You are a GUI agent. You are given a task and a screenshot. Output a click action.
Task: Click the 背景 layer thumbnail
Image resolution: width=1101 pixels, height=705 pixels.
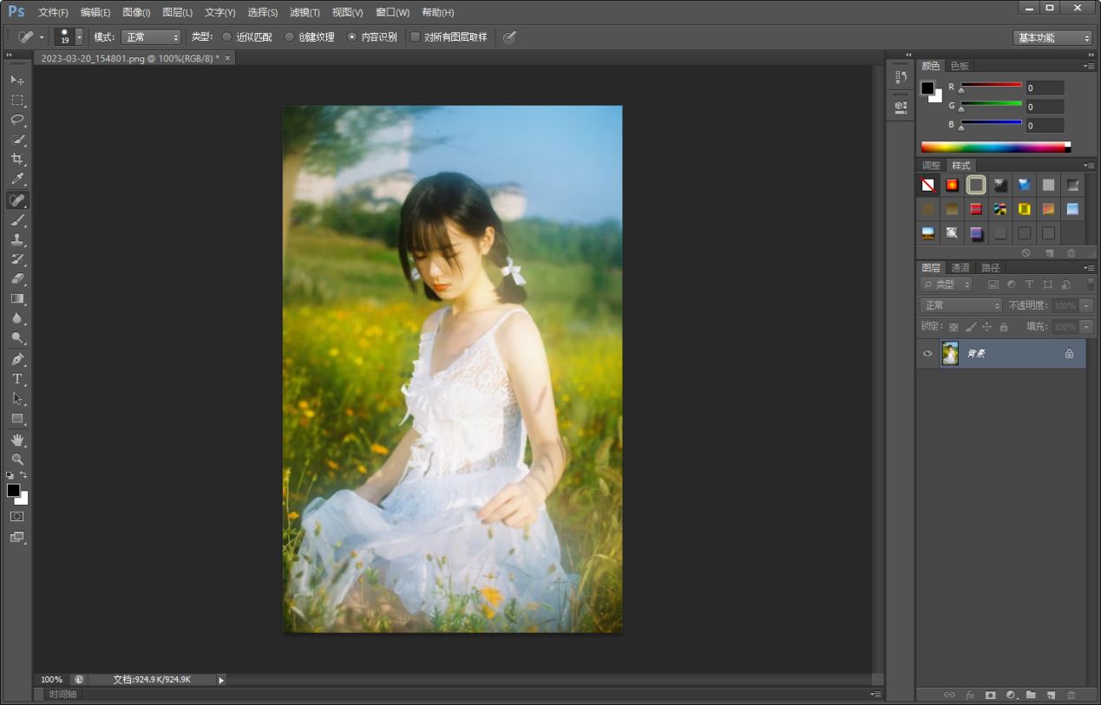[950, 354]
